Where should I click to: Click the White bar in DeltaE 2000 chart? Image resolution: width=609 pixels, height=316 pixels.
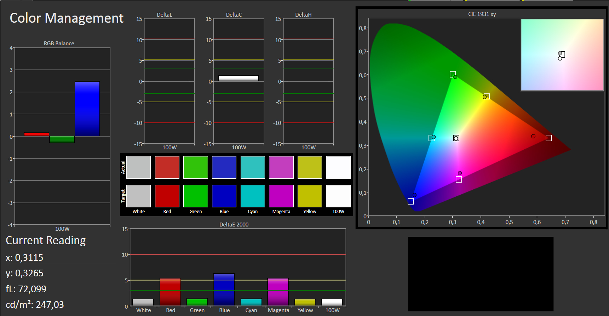point(143,302)
